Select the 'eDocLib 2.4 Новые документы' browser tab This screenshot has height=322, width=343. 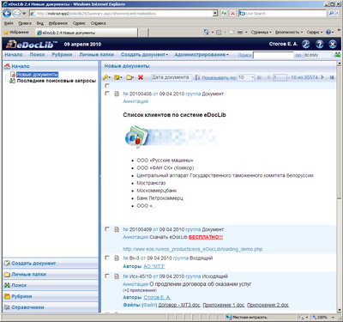pos(87,33)
